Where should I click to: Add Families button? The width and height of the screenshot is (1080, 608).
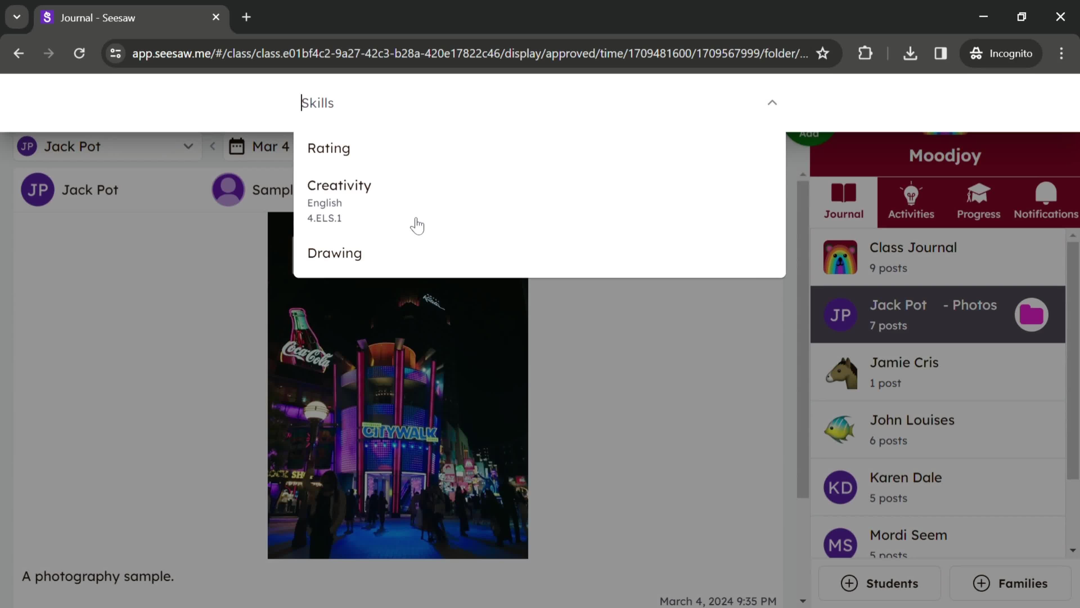pos(1010,583)
